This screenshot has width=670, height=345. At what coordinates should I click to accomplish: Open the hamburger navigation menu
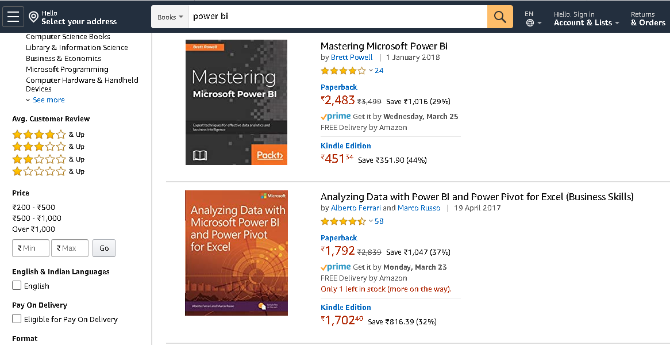(13, 17)
